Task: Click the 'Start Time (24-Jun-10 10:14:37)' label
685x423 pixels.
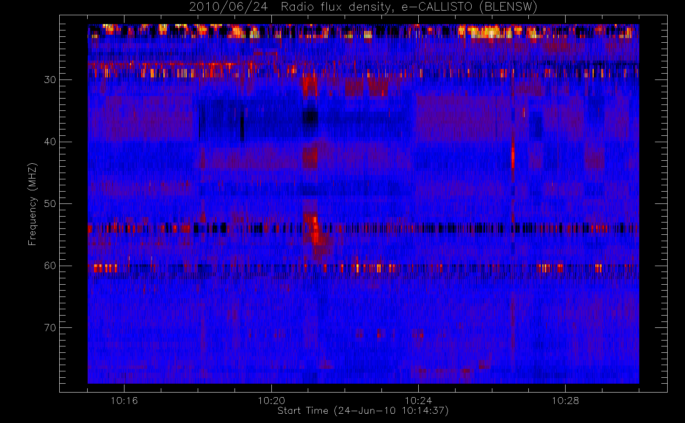Action: [x=363, y=411]
